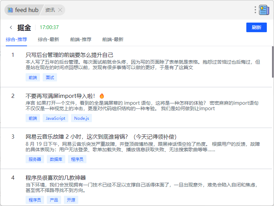Screen dimensions: 274x206
Task: Click summary text starting 序言 如果打开一个文件
Action: (142, 106)
